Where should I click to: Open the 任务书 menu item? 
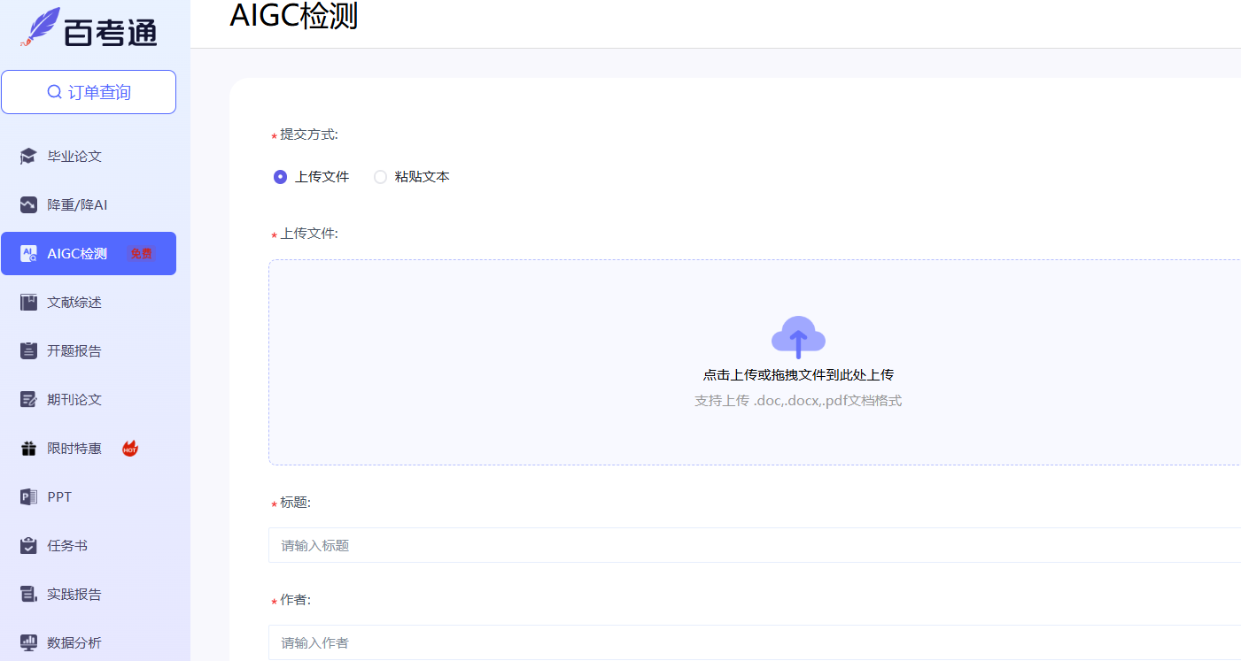89,546
